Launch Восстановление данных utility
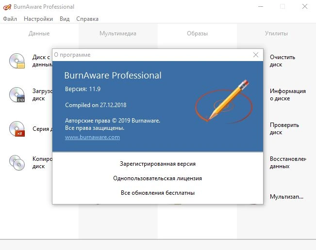316x250 pixels. pos(288,162)
